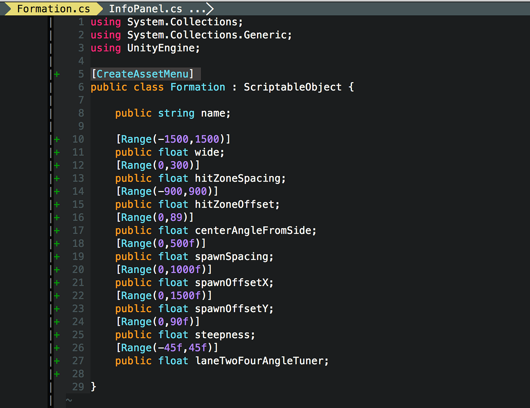The height and width of the screenshot is (408, 530).
Task: Click the ScriptableObject base class name
Action: click(292, 87)
